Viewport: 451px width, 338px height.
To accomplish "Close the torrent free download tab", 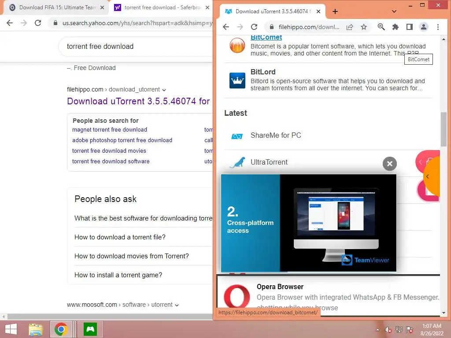I will (207, 8).
